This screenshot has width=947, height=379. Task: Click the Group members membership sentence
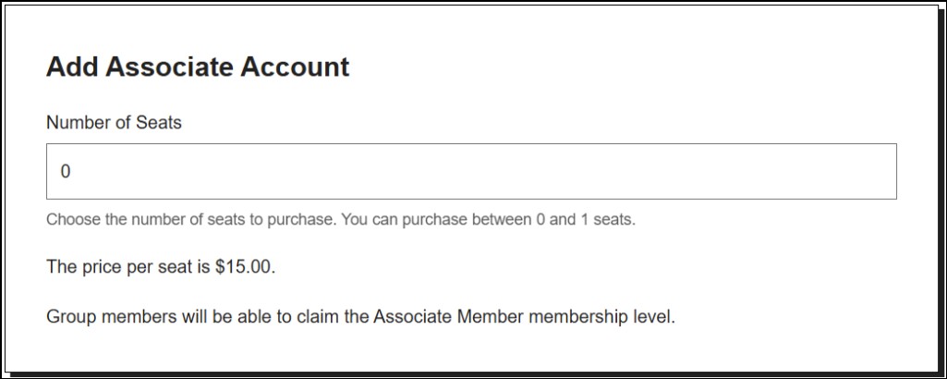pos(360,318)
